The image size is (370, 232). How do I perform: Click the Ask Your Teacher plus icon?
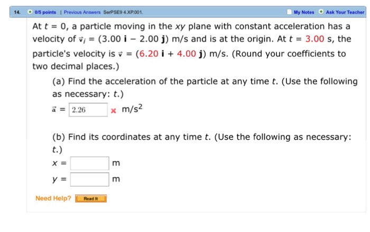(x=321, y=12)
